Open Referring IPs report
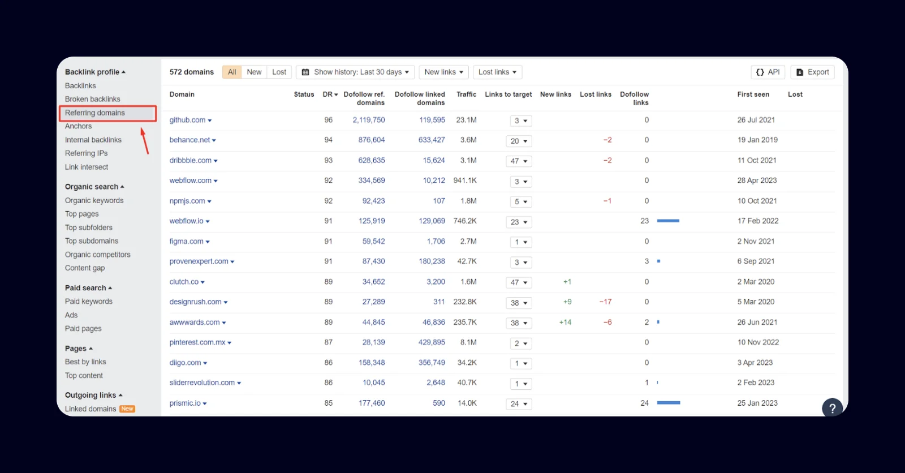905x473 pixels. click(86, 153)
